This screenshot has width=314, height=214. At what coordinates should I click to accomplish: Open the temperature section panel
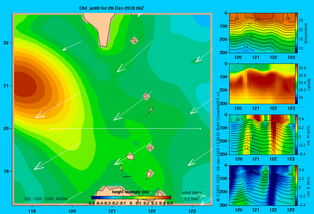[262, 33]
